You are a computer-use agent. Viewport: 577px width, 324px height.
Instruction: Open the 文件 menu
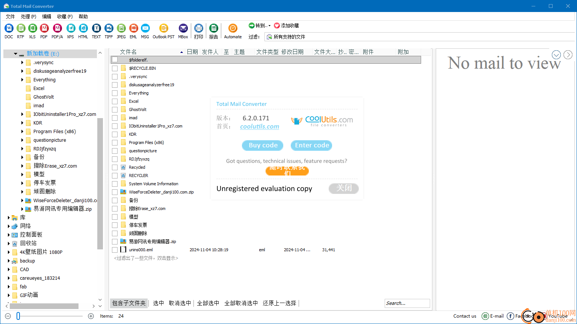pyautogui.click(x=10, y=16)
